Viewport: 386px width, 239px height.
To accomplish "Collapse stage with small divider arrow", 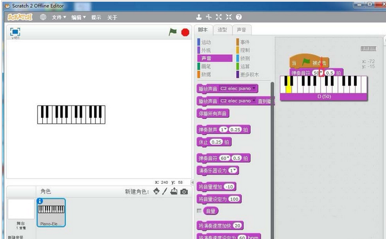I will [x=193, y=183].
